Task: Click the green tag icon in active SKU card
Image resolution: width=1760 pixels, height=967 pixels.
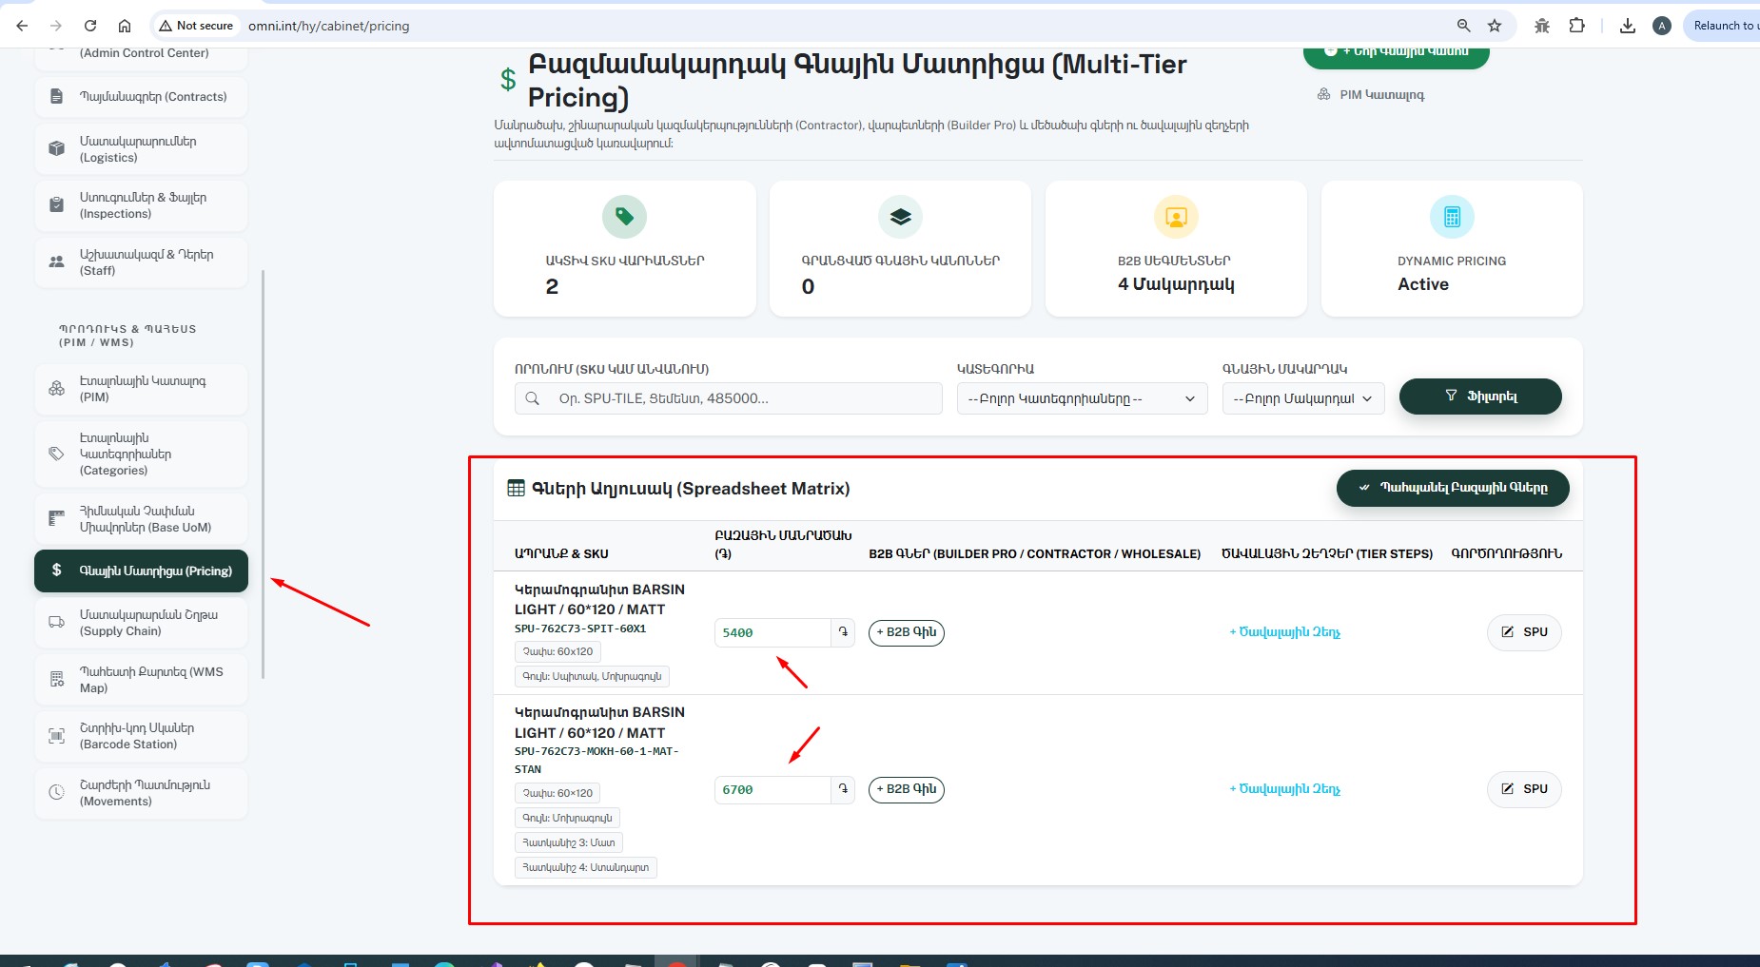Action: [x=625, y=217]
